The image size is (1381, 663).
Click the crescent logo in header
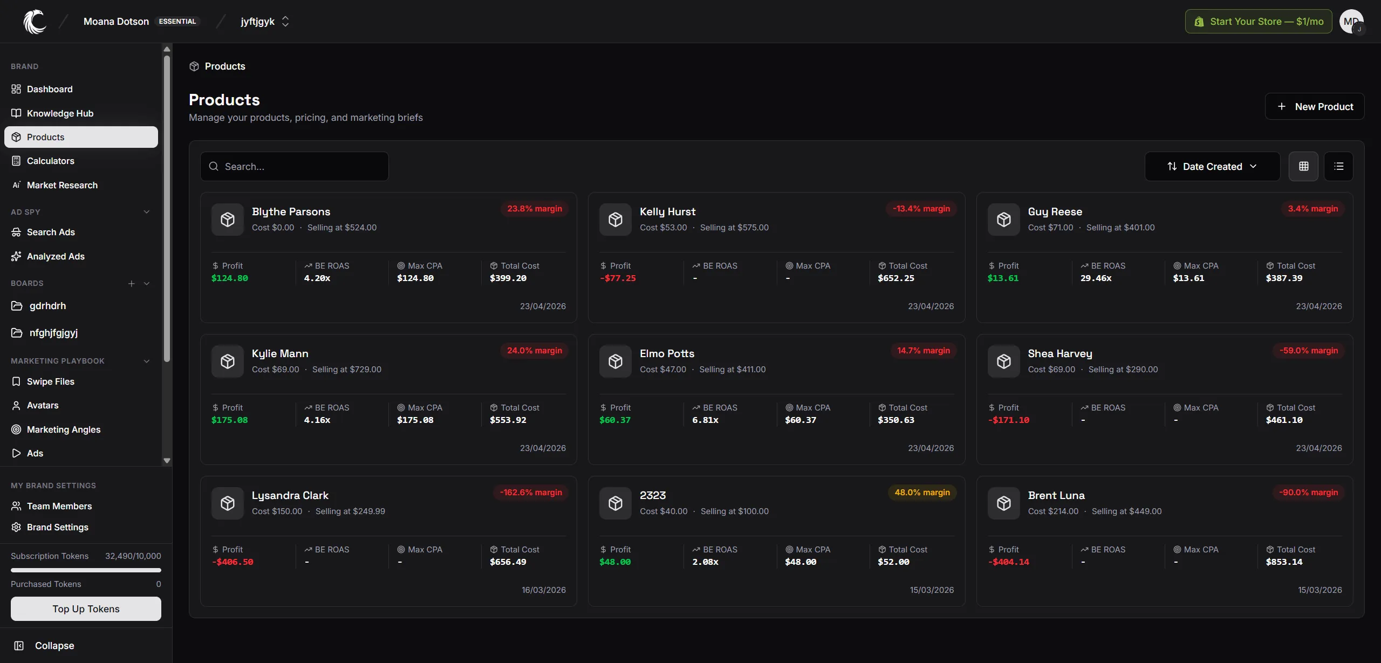coord(35,22)
